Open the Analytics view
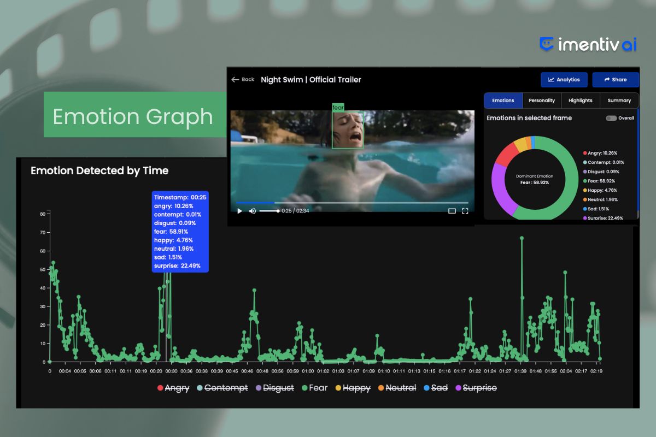The width and height of the screenshot is (656, 437). pos(564,80)
